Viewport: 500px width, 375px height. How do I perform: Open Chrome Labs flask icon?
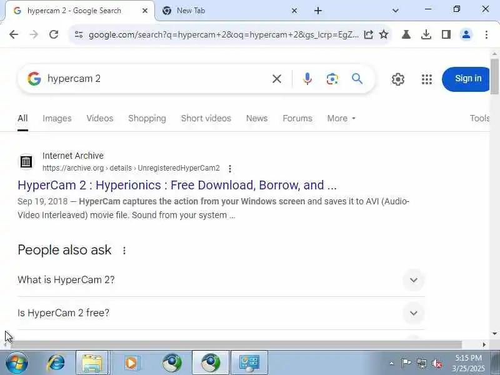[406, 34]
